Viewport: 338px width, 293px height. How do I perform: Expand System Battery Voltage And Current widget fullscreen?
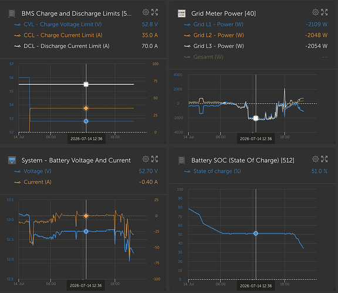154,159
